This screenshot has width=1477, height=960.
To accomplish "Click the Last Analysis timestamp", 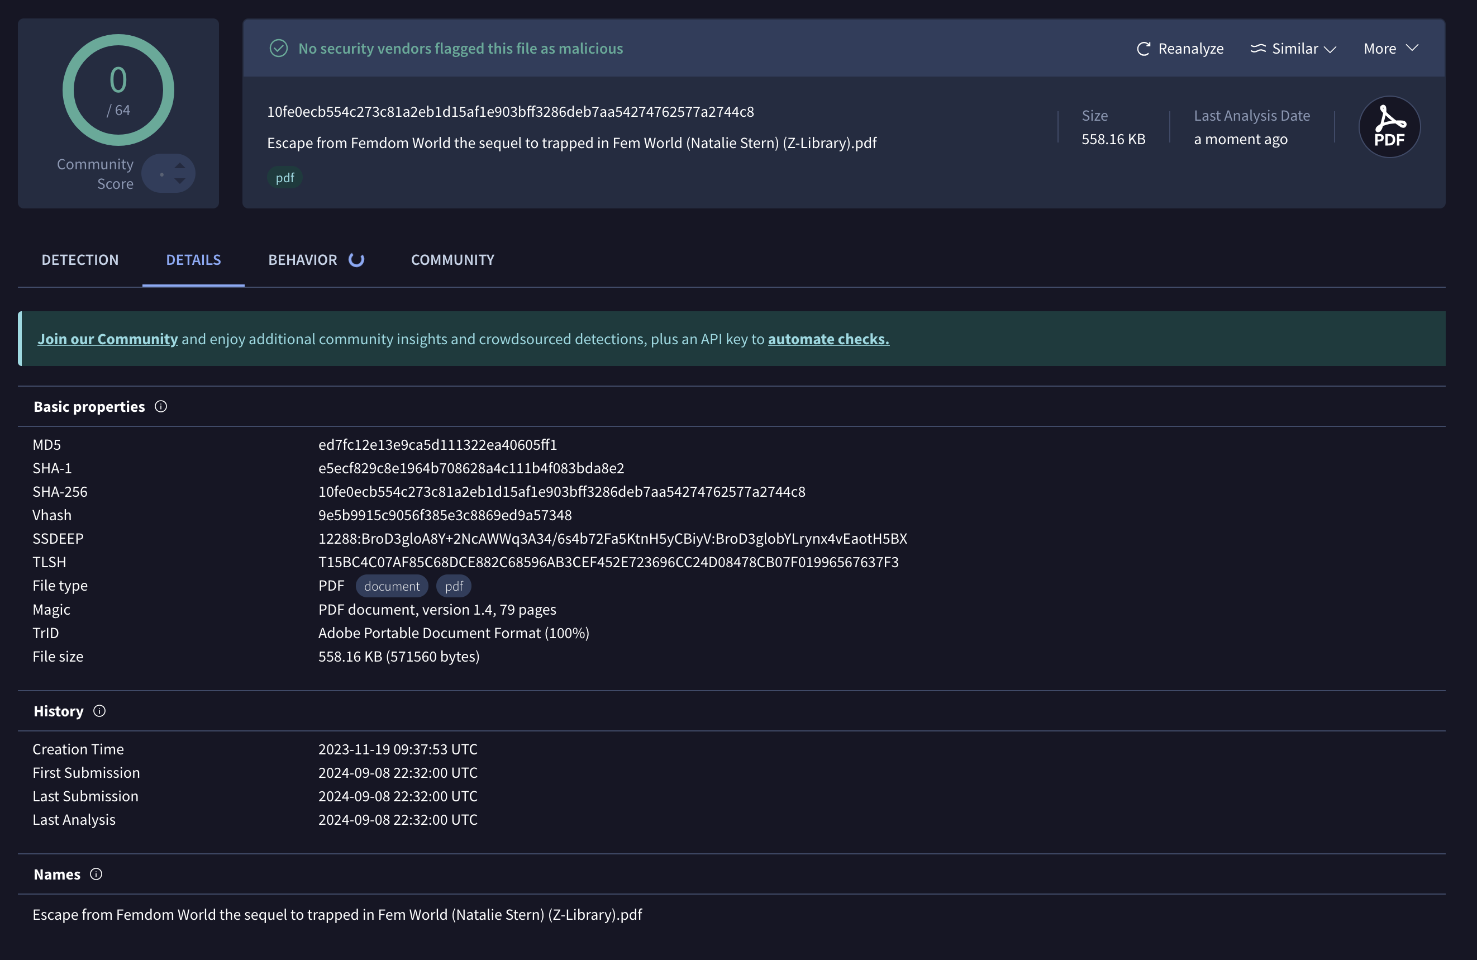I will 398,820.
